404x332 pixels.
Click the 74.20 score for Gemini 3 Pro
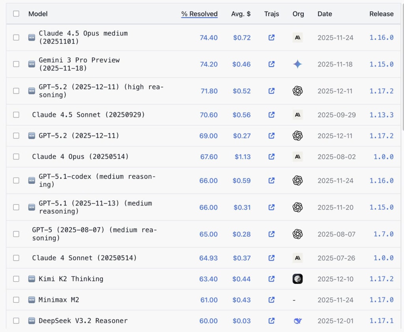point(208,64)
